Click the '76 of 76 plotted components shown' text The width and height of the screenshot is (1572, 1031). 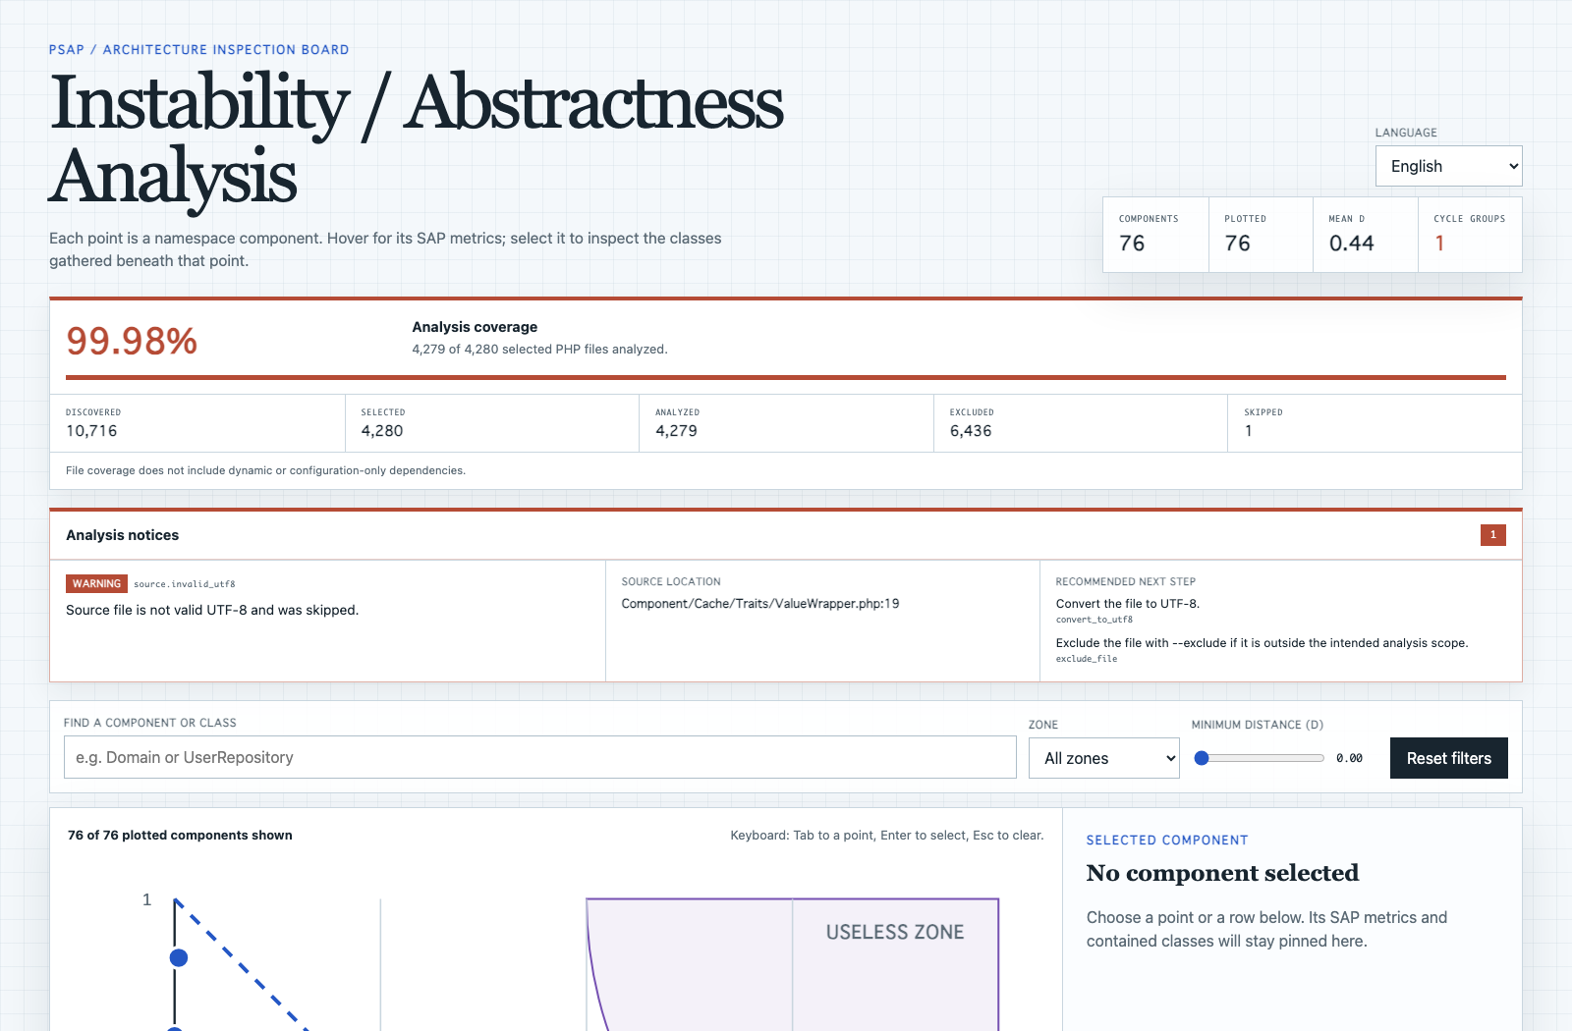tap(180, 836)
